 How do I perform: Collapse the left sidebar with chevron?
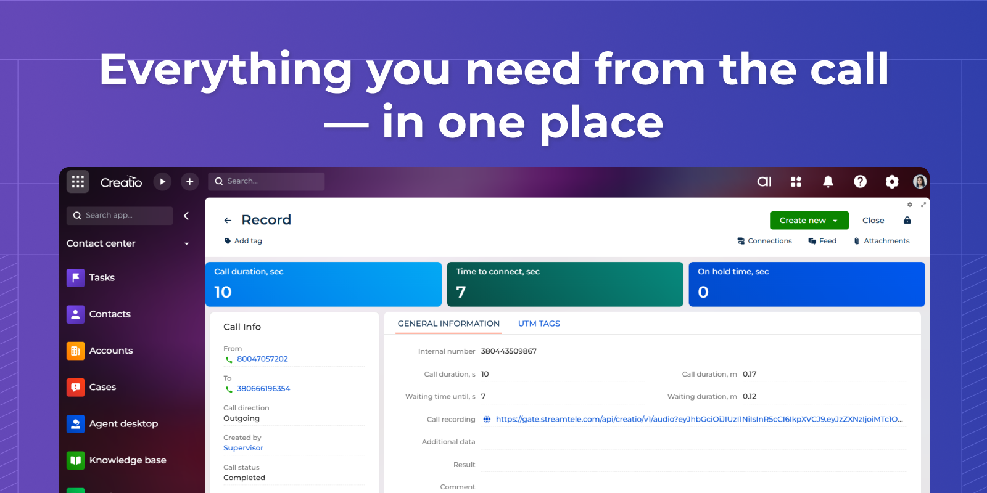tap(186, 216)
